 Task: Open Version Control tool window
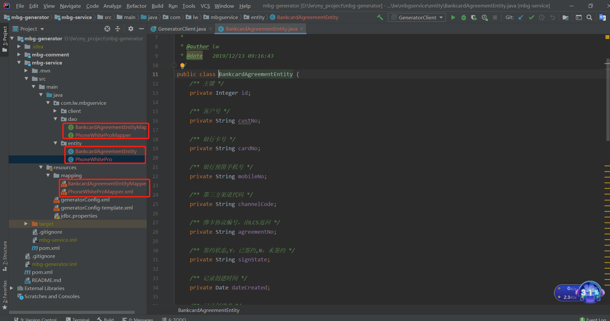click(x=36, y=319)
